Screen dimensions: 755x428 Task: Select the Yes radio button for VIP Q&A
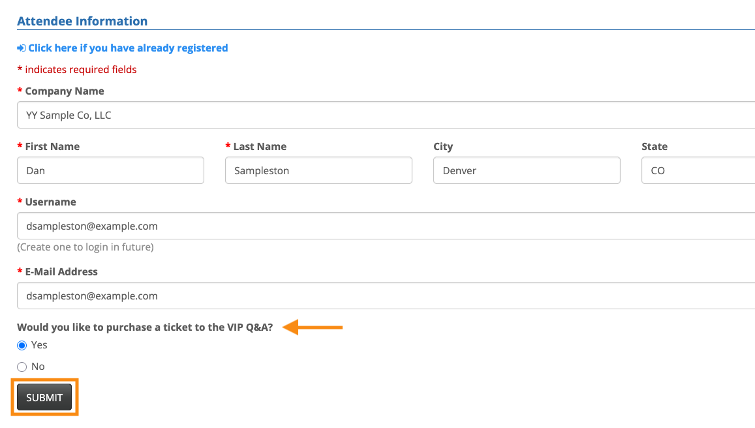click(x=22, y=346)
